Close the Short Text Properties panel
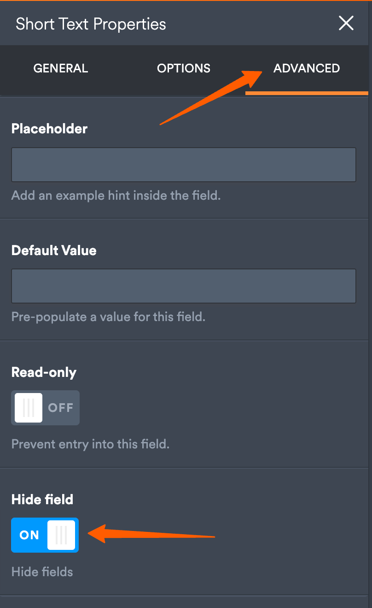The height and width of the screenshot is (608, 372). [346, 23]
